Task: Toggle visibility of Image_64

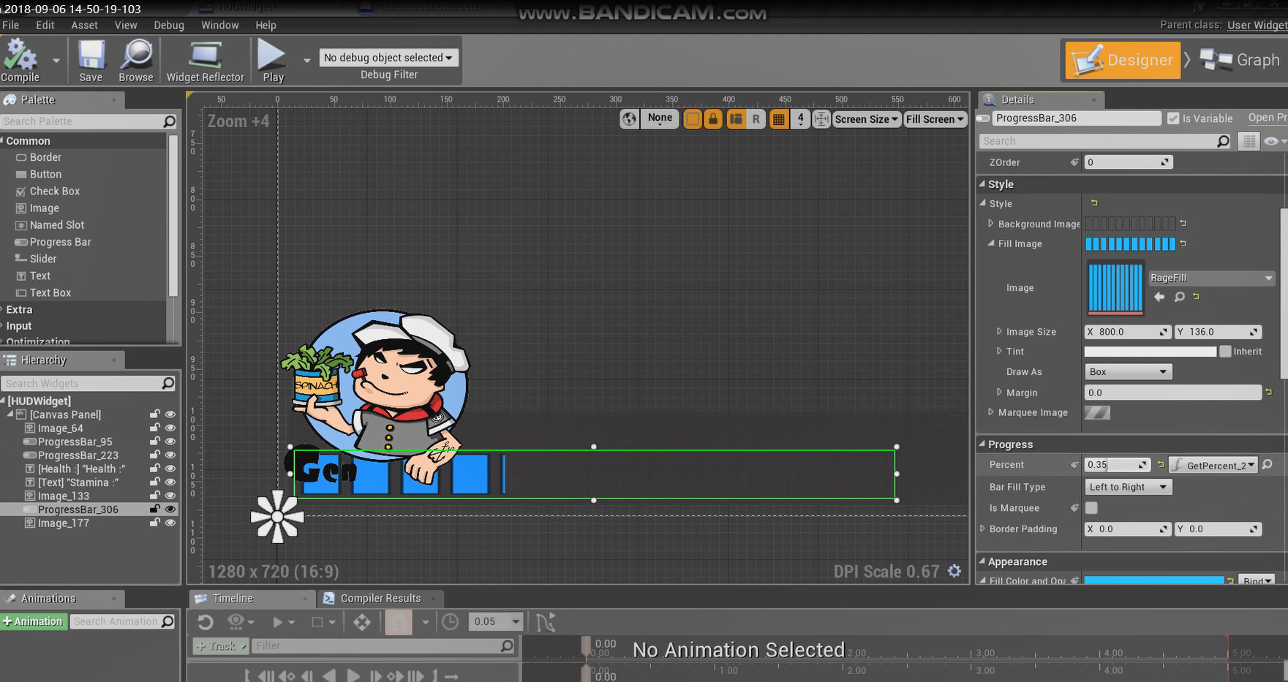Action: (x=170, y=428)
